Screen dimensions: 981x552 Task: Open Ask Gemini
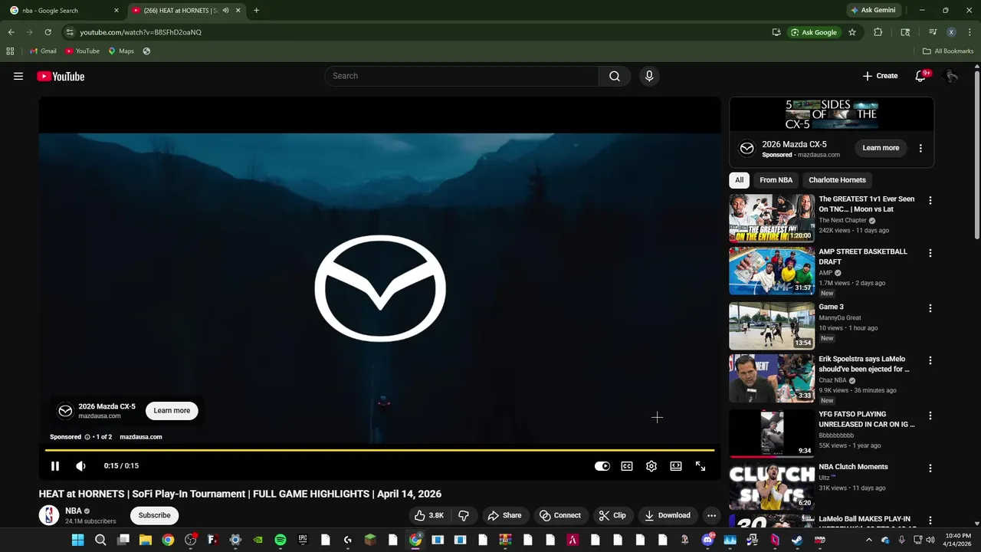tap(872, 11)
